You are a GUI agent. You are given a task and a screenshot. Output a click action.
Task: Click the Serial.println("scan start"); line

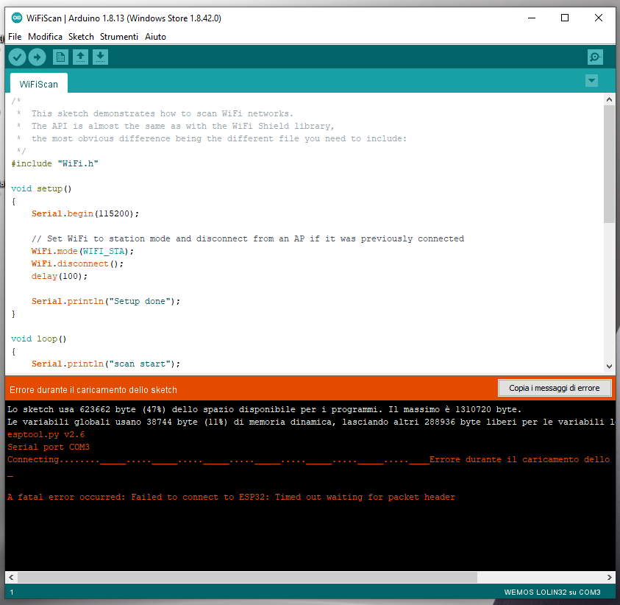click(106, 364)
